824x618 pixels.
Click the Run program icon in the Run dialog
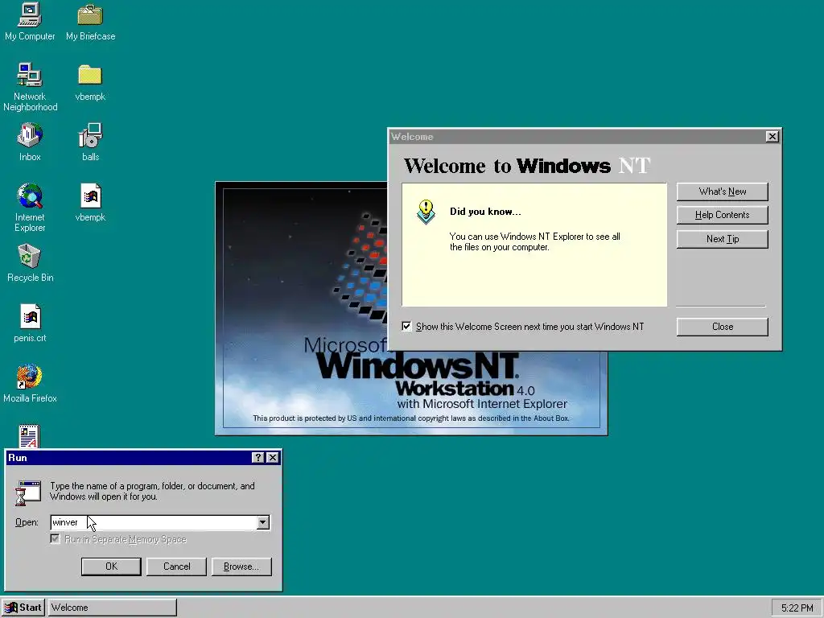point(28,493)
